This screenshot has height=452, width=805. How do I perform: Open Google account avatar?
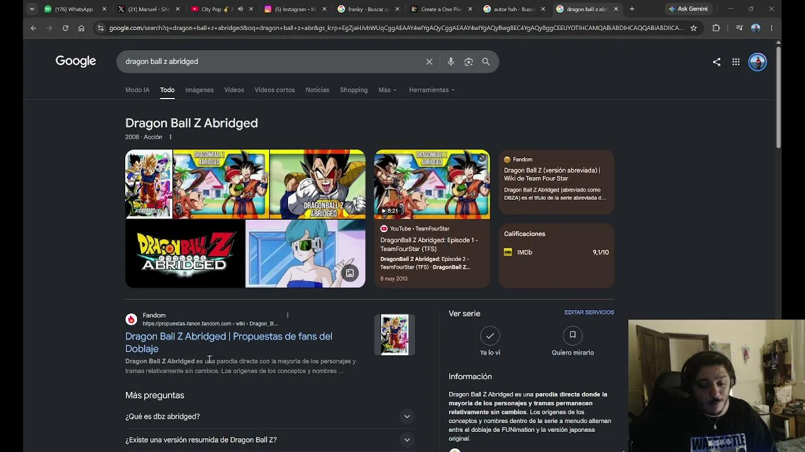click(x=757, y=62)
